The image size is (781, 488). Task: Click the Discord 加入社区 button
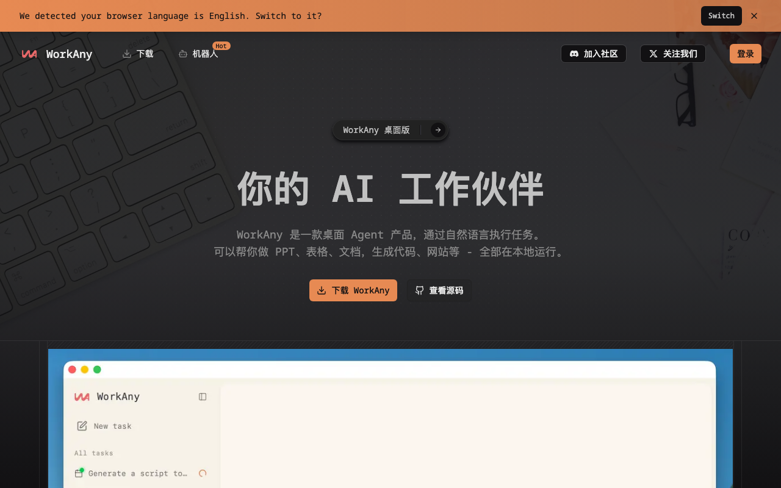pyautogui.click(x=594, y=54)
